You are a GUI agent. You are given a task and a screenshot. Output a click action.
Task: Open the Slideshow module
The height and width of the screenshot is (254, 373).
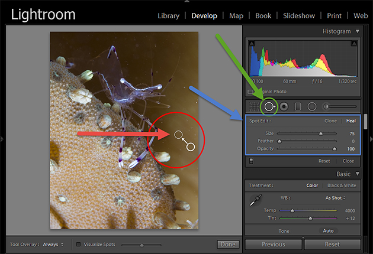coord(299,16)
